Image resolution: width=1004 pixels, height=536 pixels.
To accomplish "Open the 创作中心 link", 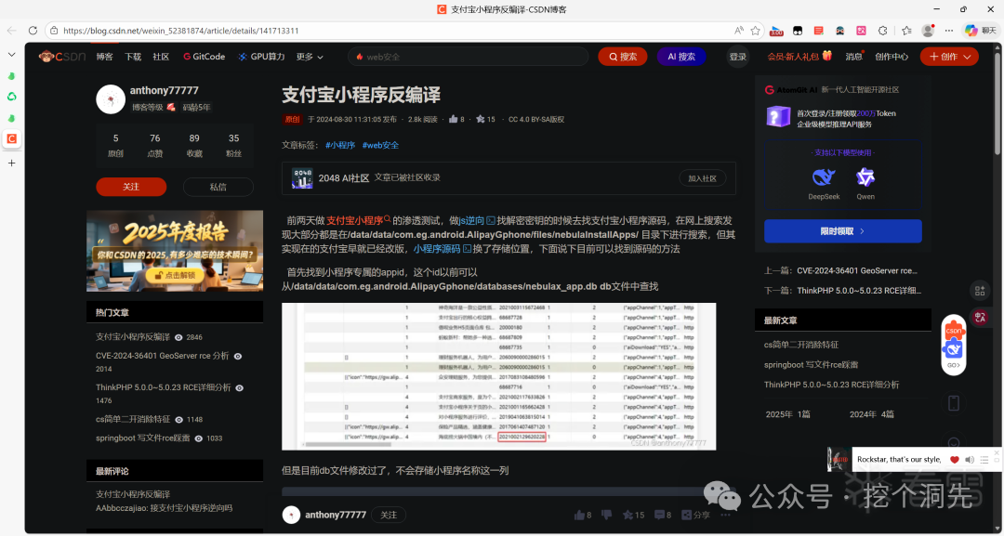I will [892, 57].
